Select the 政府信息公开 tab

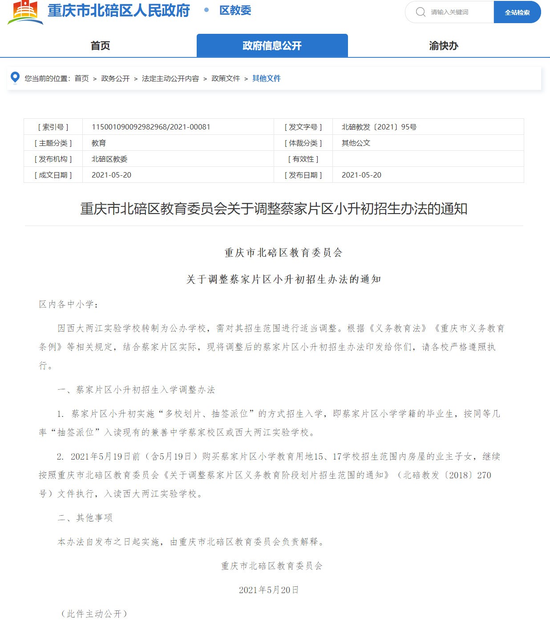[272, 45]
